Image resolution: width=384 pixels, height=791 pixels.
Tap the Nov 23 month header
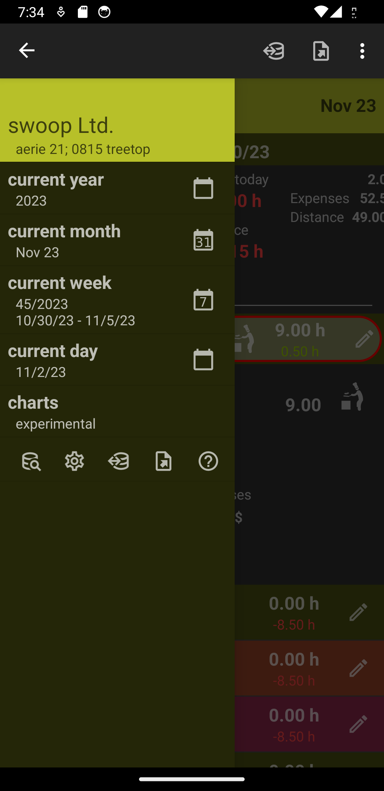point(348,106)
